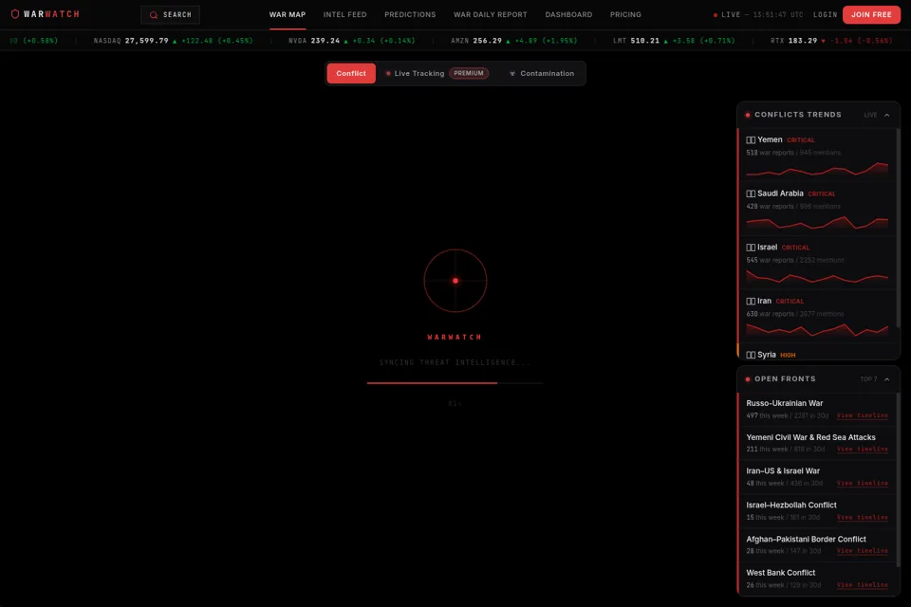This screenshot has height=607, width=911.
Task: Click the WarWatch shield logo icon
Action: point(15,14)
